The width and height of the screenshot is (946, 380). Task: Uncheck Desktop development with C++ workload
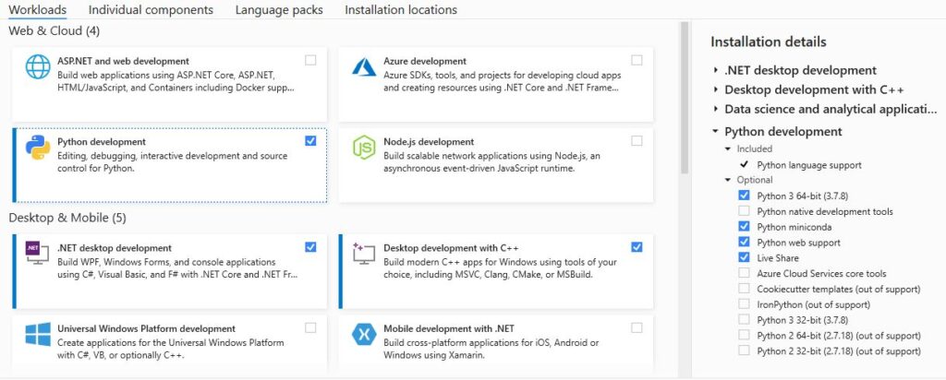(637, 247)
